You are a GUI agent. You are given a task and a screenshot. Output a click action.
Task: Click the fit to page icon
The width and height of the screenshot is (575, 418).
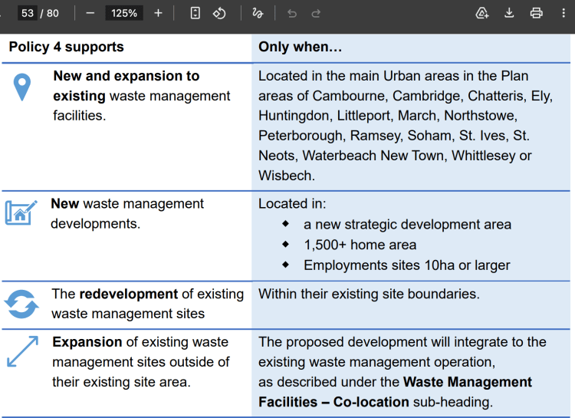coord(195,13)
